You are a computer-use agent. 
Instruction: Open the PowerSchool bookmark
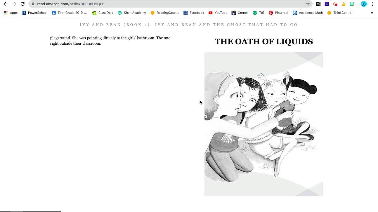pyautogui.click(x=35, y=13)
